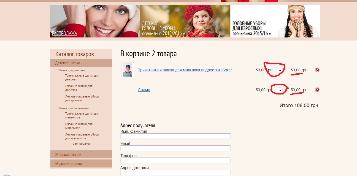Open quantity dropdown for "Бокс" hat

coord(279,70)
